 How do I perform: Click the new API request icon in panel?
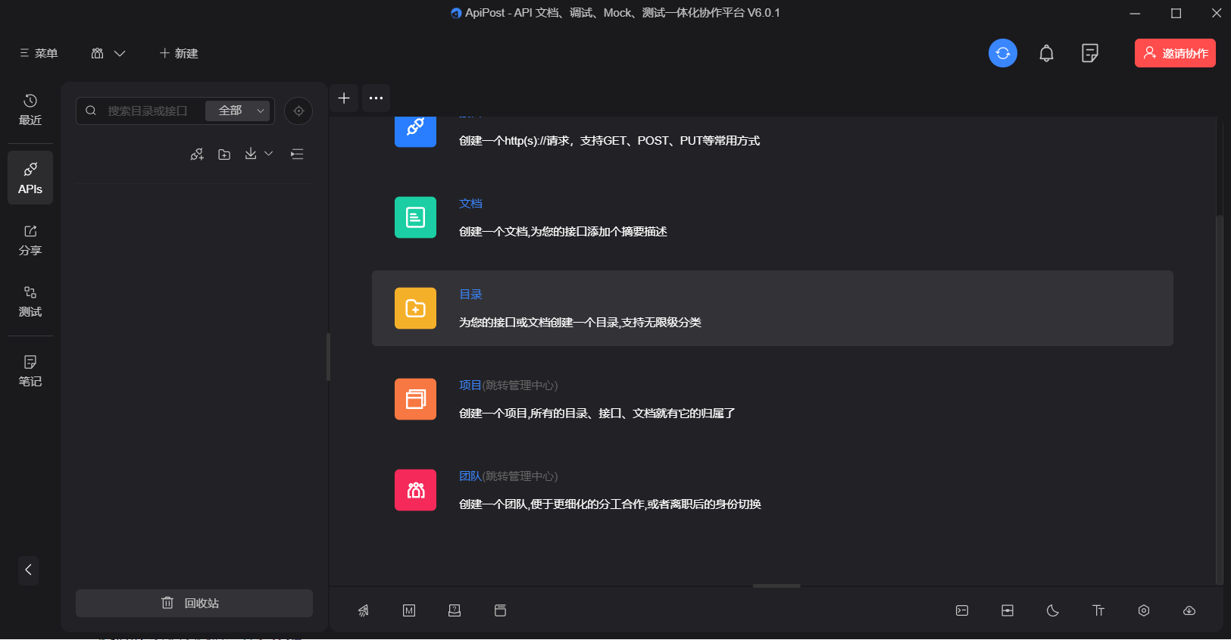pyautogui.click(x=197, y=154)
